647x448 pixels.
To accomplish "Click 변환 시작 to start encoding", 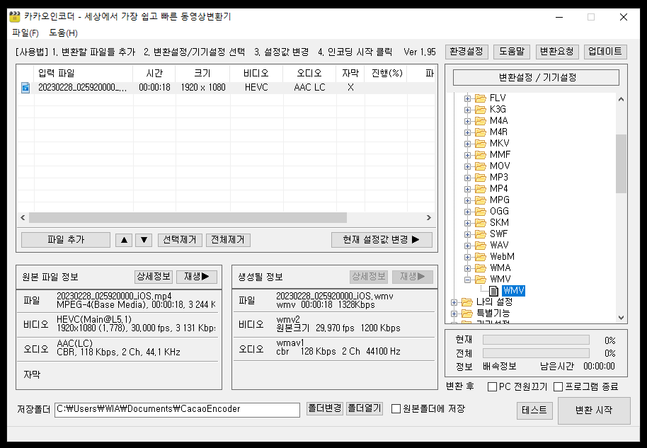I will pyautogui.click(x=594, y=410).
